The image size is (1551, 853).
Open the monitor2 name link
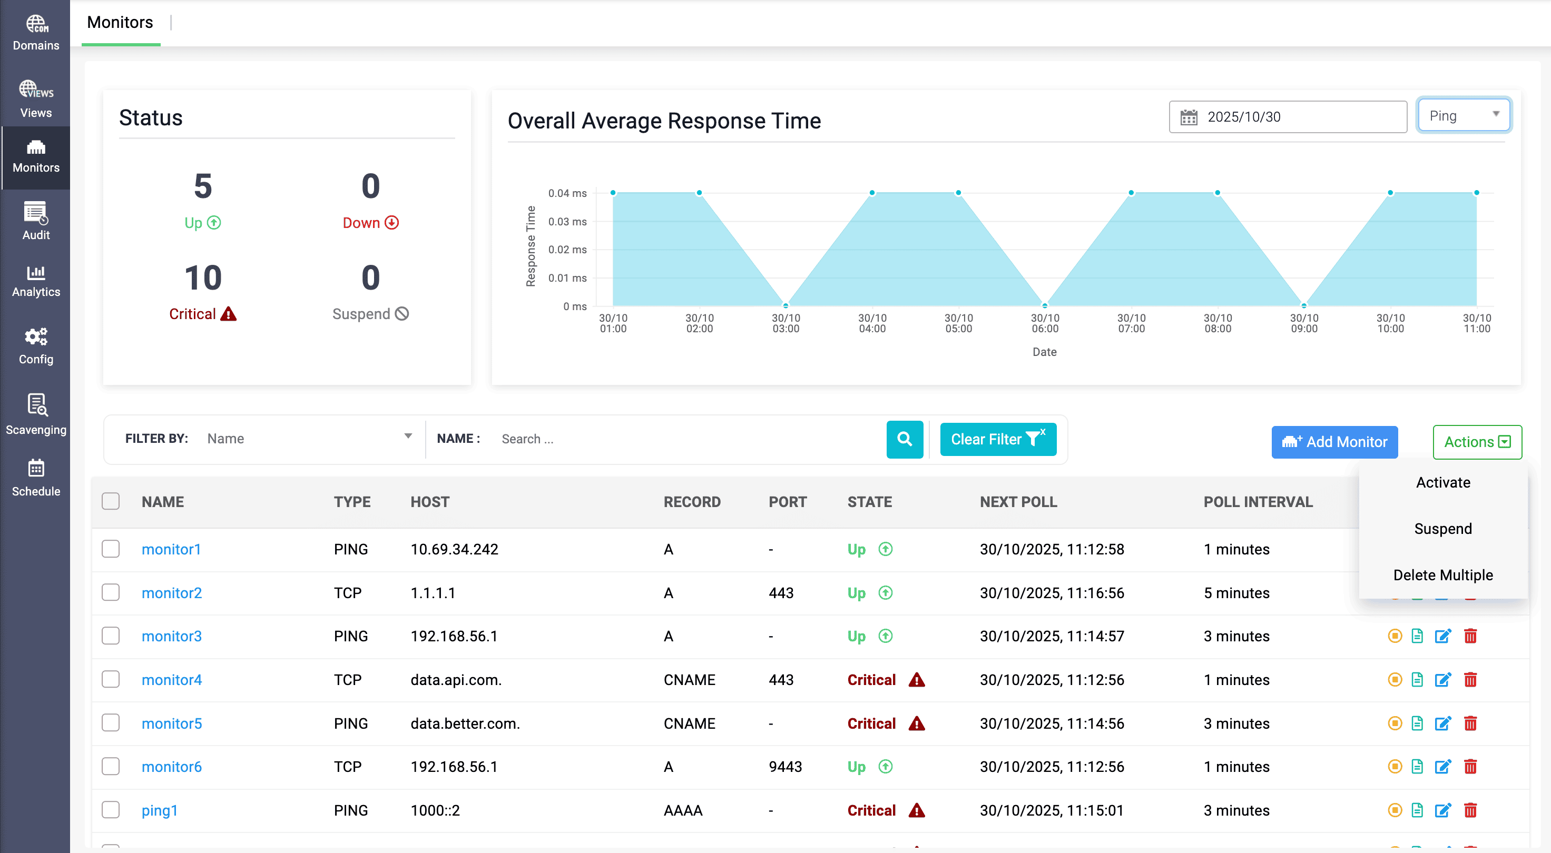172,592
